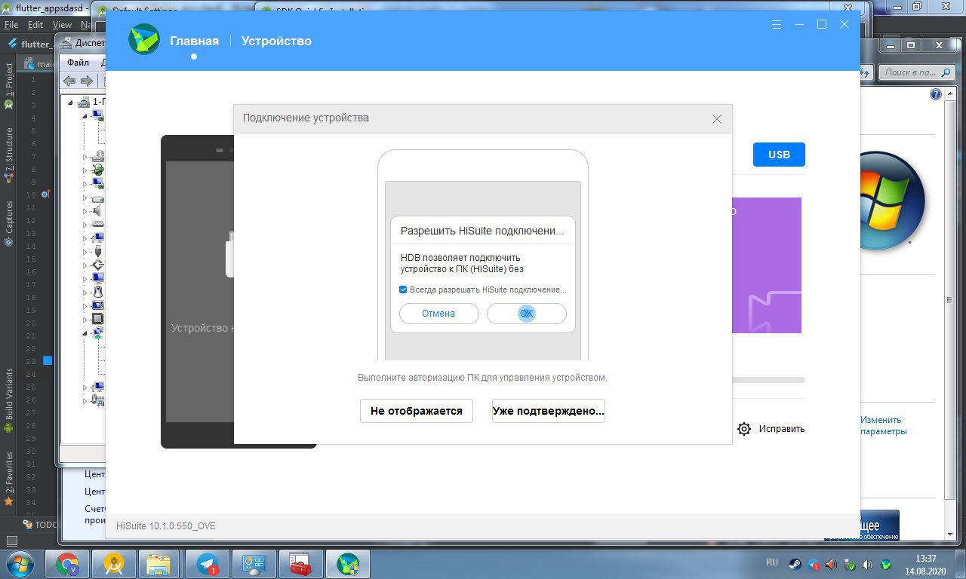This screenshot has width=966, height=579.
Task: Open the Файл menu in Device Manager
Action: [78, 63]
